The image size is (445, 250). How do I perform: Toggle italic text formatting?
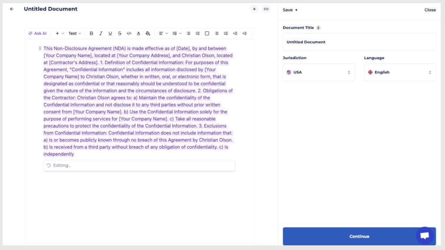101,33
